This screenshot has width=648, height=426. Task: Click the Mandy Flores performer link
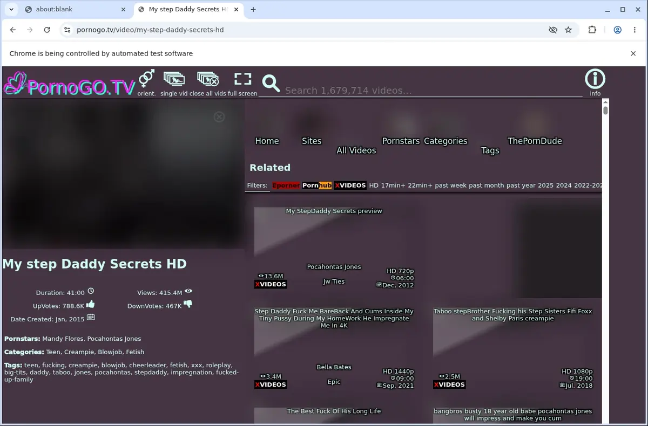pos(63,339)
